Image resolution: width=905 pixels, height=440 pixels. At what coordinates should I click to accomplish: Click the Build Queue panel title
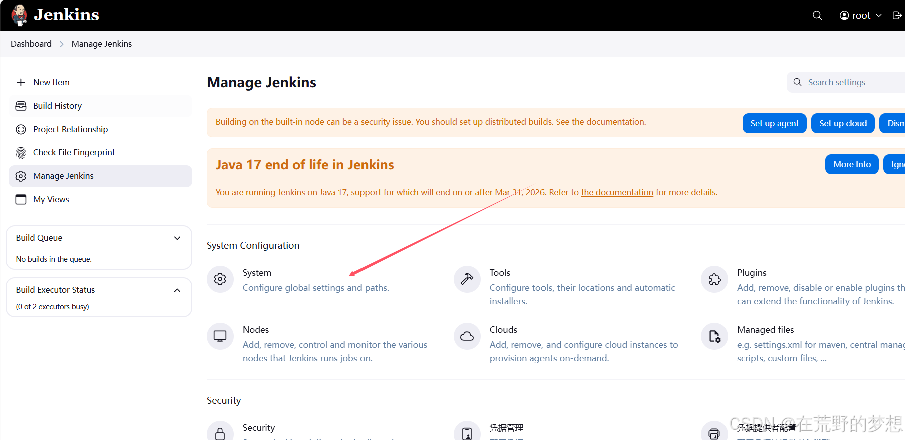[x=39, y=238]
